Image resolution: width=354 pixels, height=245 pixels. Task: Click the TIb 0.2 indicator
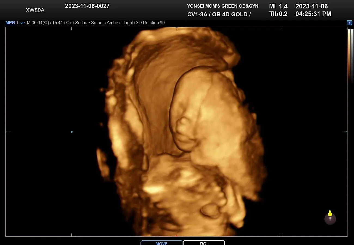[x=278, y=14]
